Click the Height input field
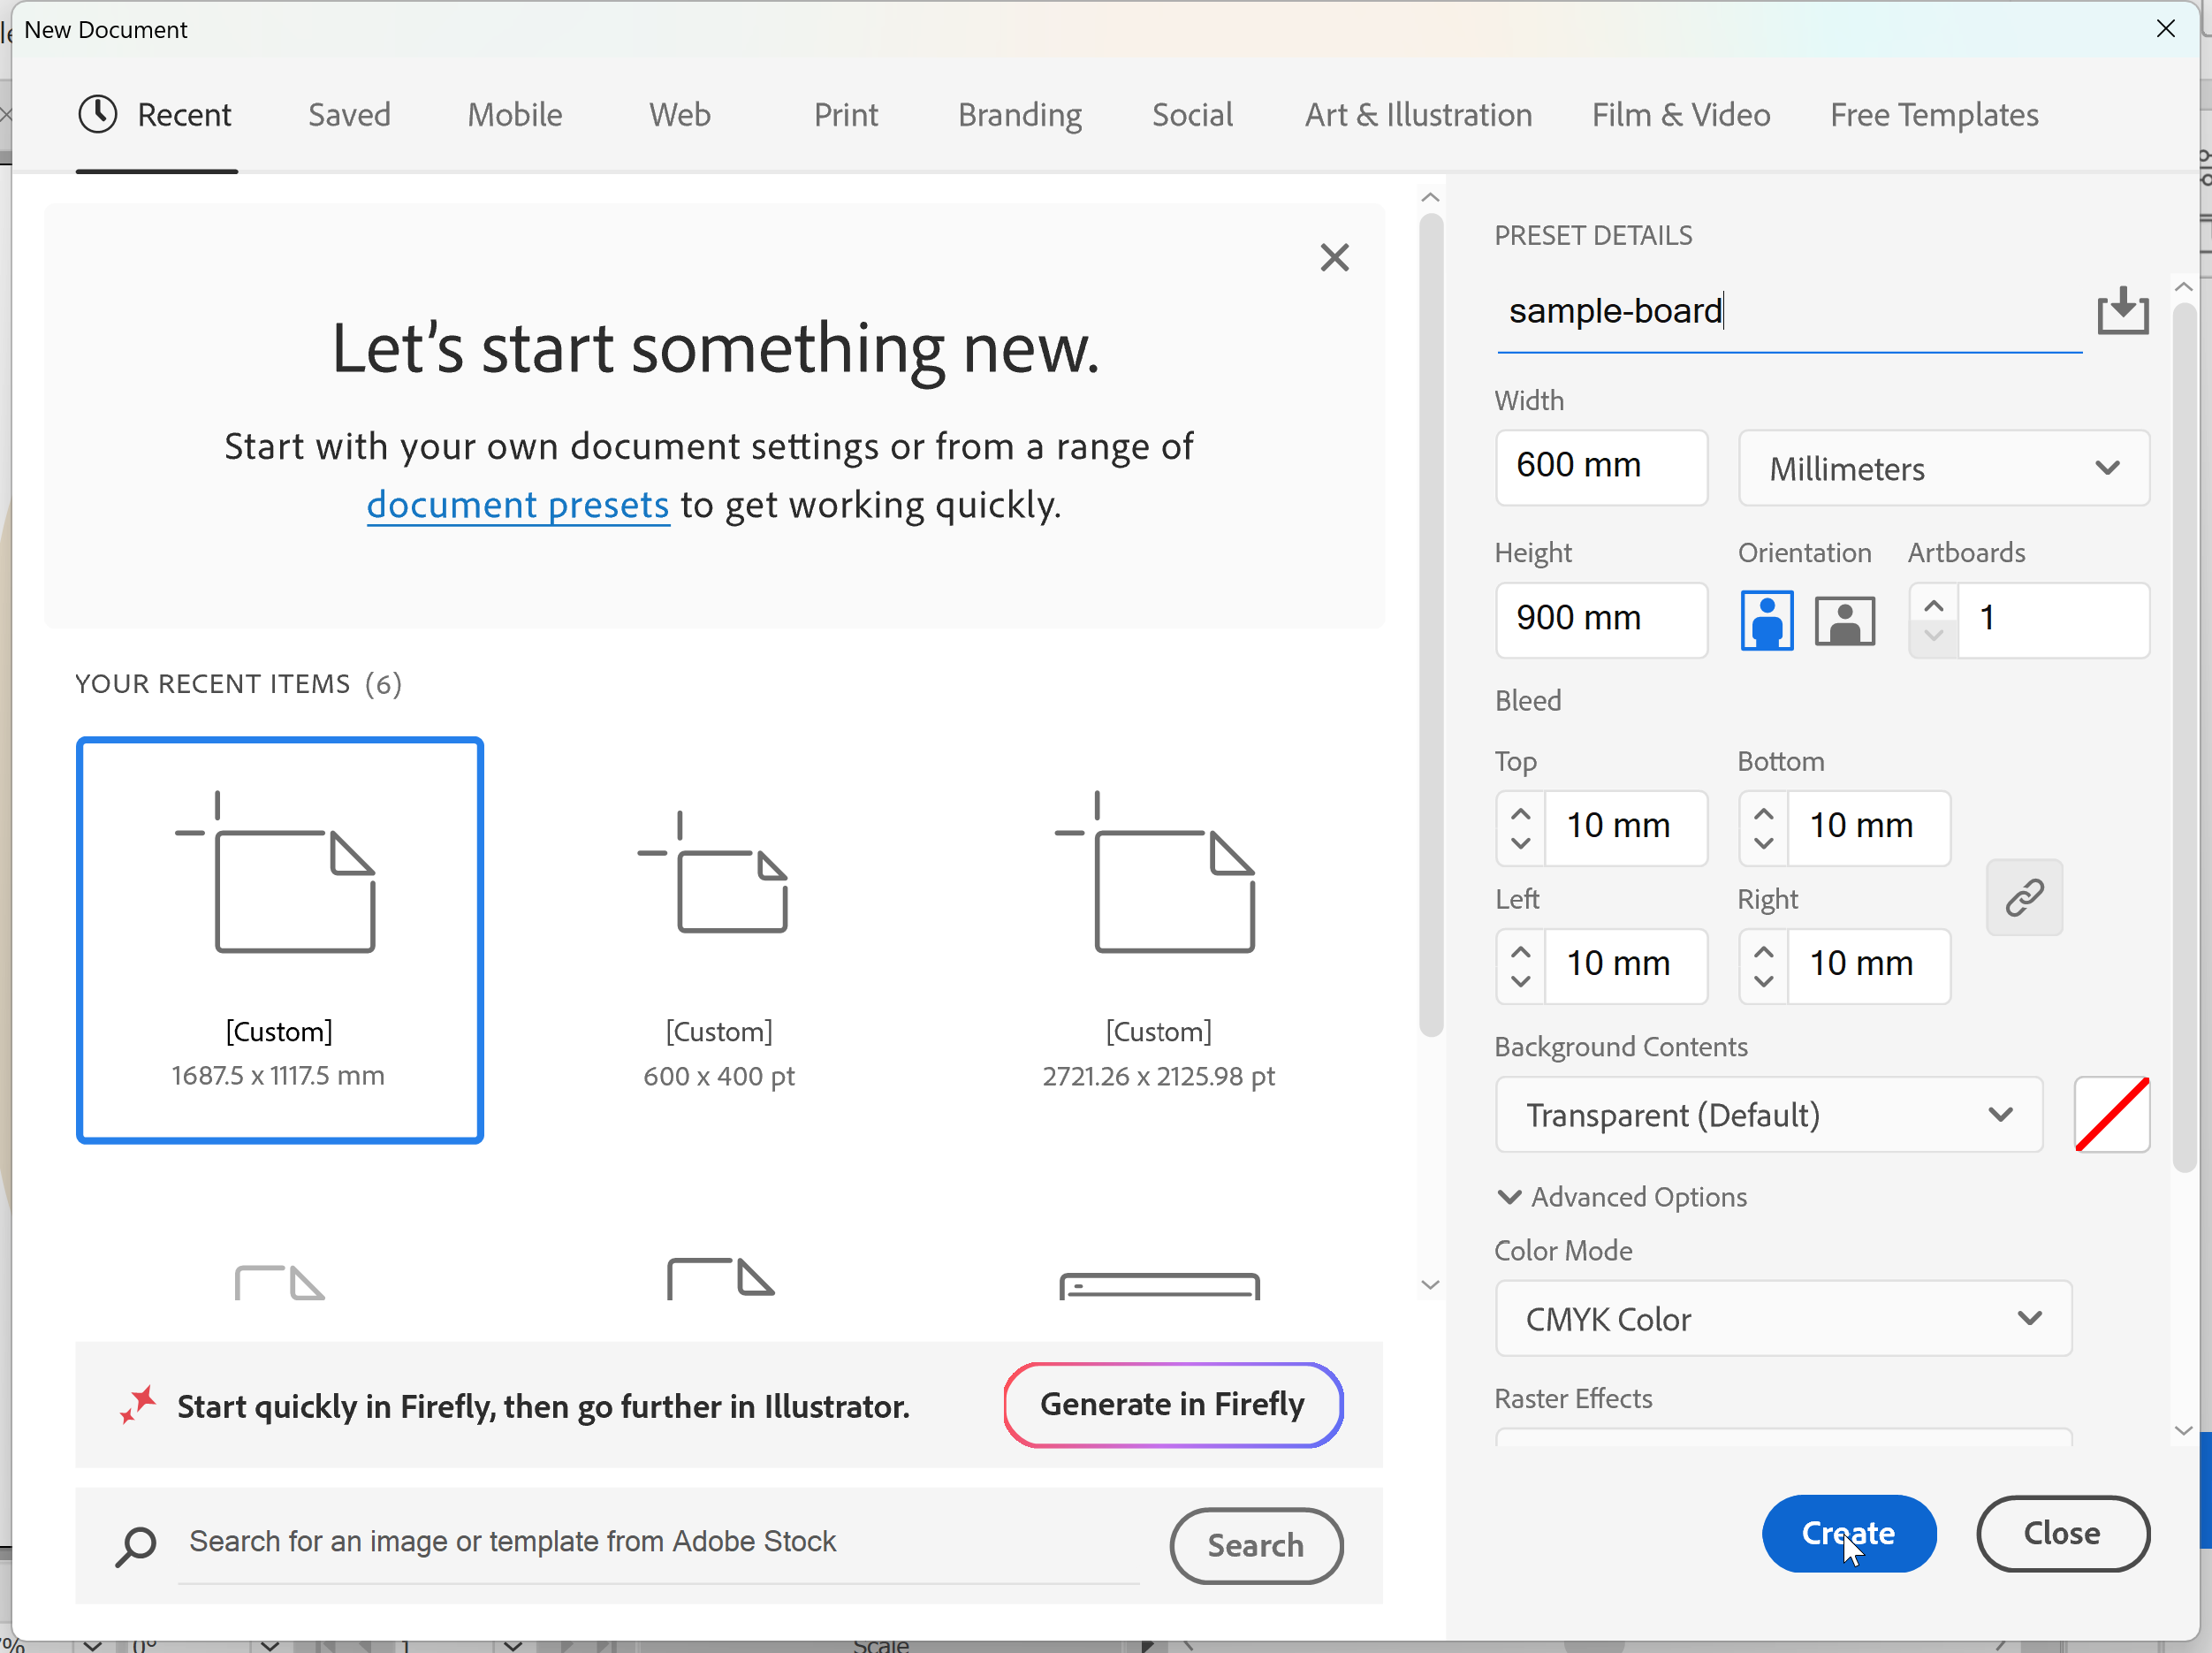The height and width of the screenshot is (1653, 2212). 1601,620
